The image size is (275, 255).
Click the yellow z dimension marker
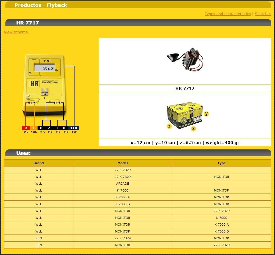[169, 126]
